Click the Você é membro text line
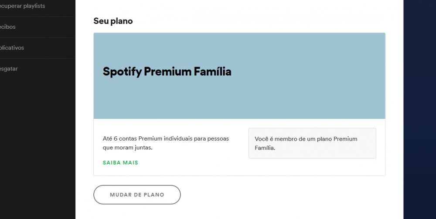 point(306,139)
